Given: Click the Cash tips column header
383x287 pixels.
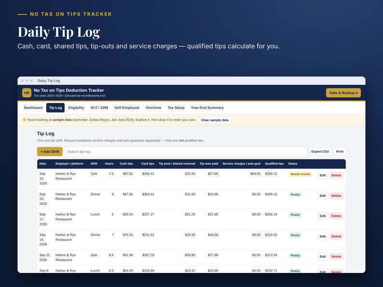Looking at the screenshot, I should coord(126,164).
